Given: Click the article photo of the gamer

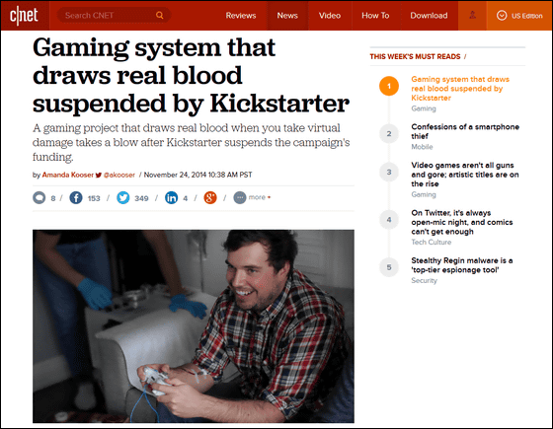Looking at the screenshot, I should [x=194, y=326].
